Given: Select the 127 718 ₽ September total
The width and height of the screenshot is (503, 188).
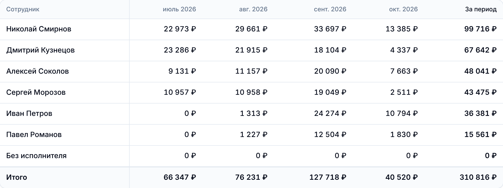Looking at the screenshot, I should coord(328,177).
